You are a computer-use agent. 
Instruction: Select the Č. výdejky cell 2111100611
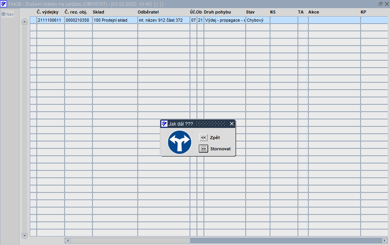[51, 20]
